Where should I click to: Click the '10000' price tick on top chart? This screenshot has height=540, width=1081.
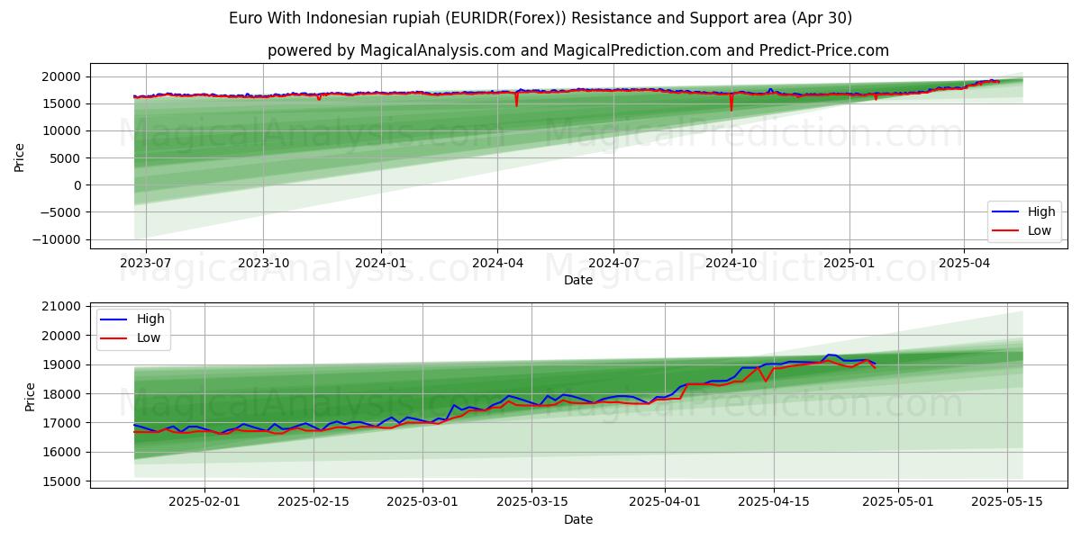pyautogui.click(x=64, y=130)
